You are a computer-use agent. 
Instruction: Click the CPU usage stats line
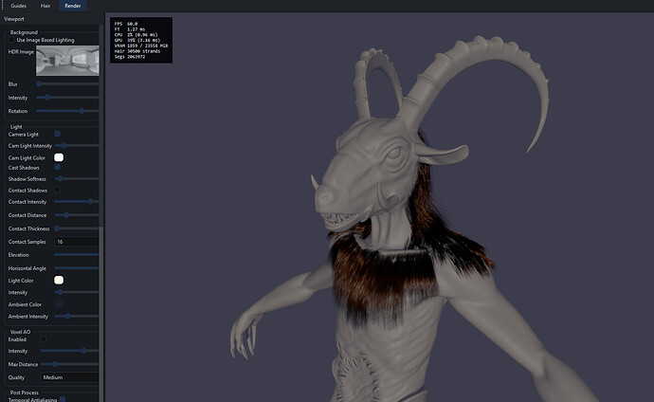(136, 35)
